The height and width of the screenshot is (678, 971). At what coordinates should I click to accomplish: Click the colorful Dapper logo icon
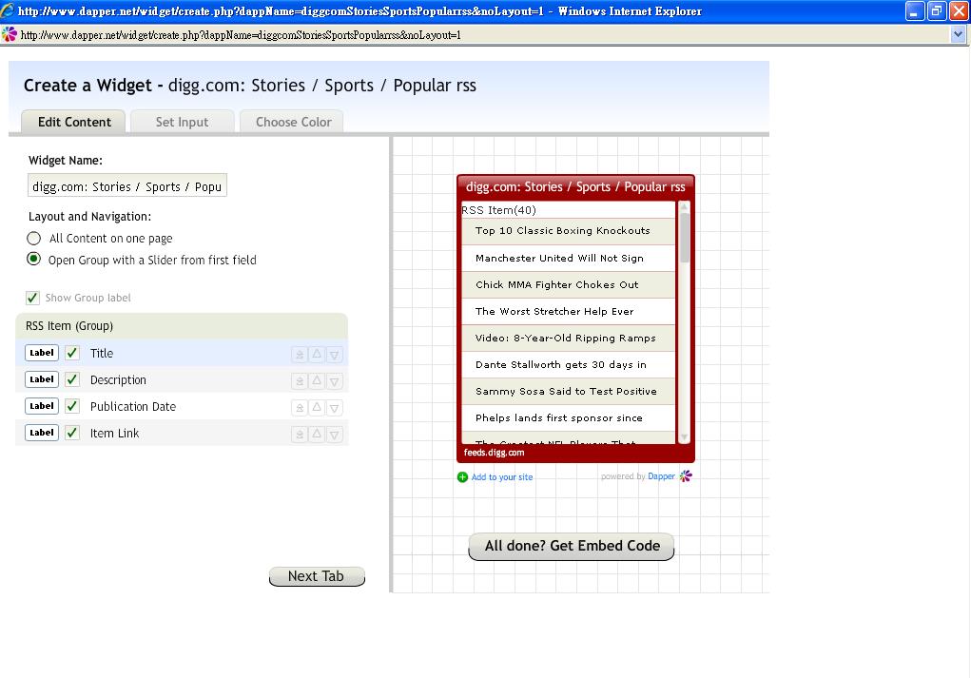[686, 476]
